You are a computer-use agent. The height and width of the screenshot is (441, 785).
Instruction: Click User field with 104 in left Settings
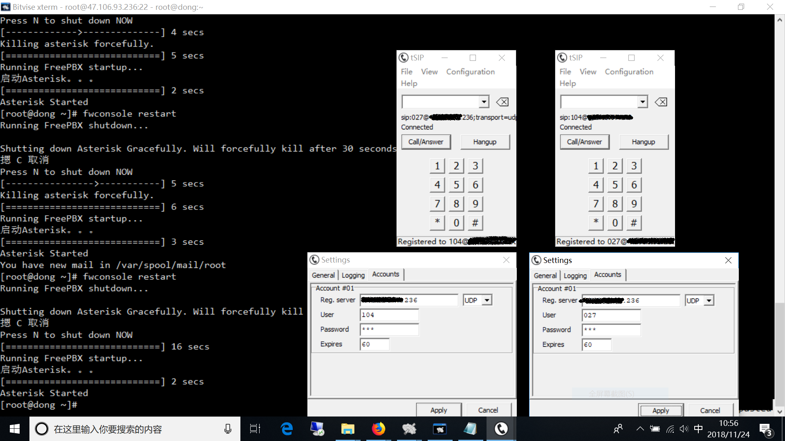coord(389,315)
